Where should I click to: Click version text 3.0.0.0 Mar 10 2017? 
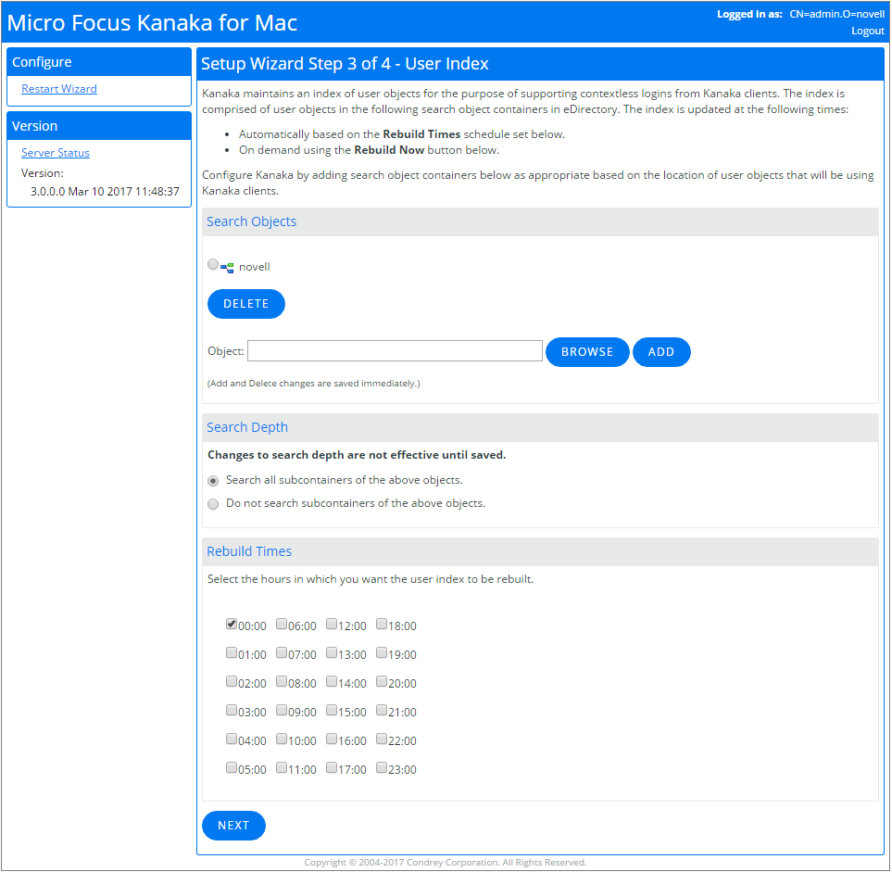tap(105, 192)
